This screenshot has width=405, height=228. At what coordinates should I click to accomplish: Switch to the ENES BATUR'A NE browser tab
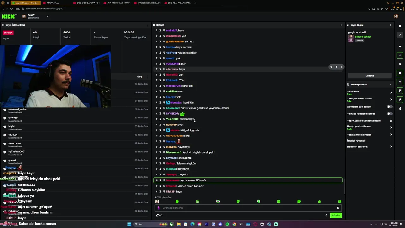tap(86, 3)
